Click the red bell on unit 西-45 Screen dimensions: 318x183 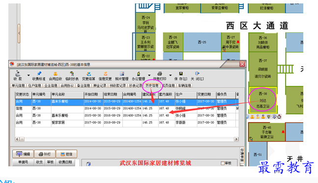(283, 132)
